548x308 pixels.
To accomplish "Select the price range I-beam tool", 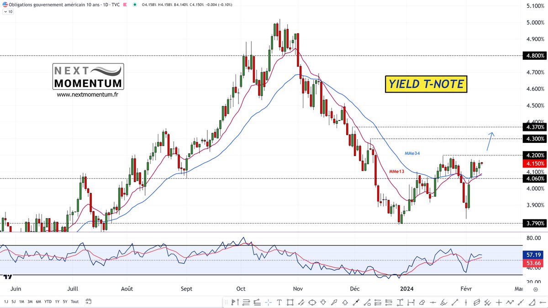I will pos(400,302).
